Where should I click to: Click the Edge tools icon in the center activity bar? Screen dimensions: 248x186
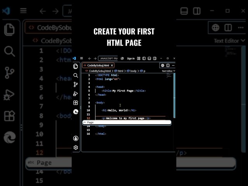76,112
